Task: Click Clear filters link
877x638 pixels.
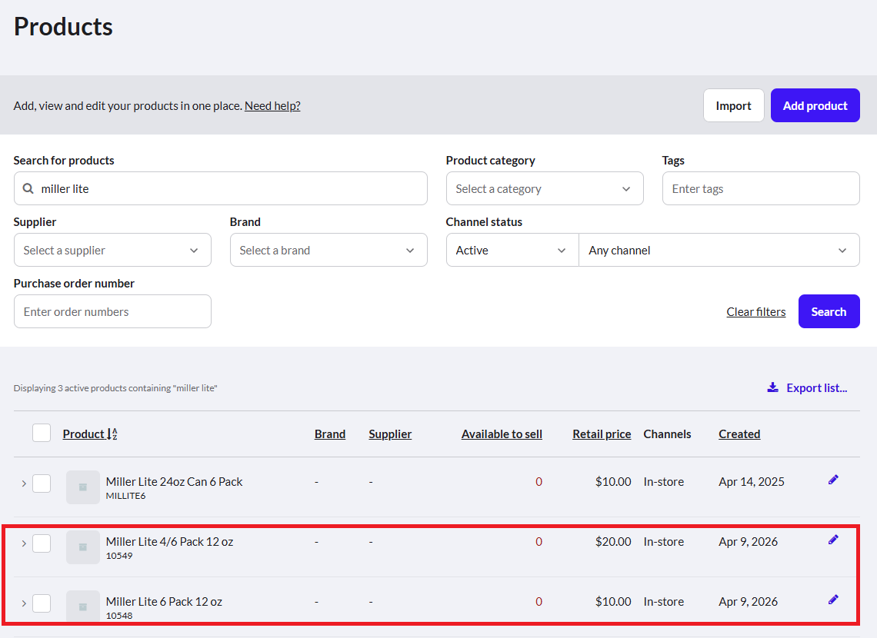Action: coord(755,312)
